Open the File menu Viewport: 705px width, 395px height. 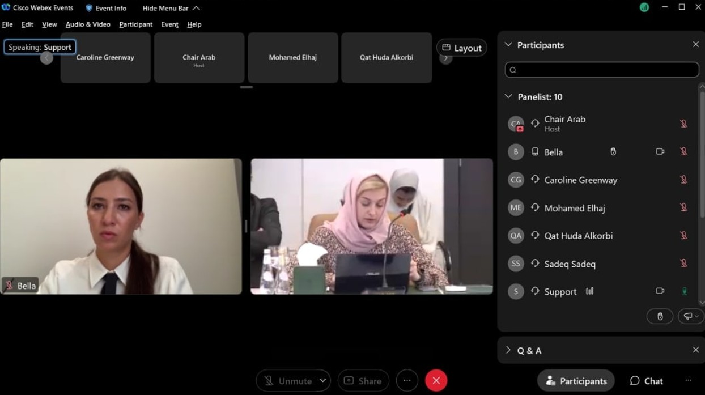[x=7, y=24]
